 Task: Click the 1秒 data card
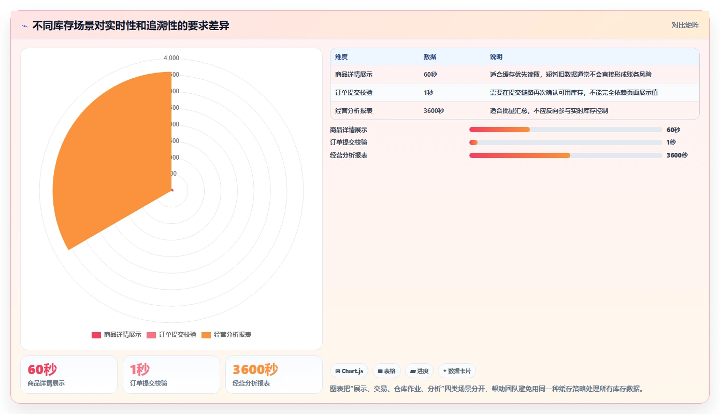pos(171,375)
